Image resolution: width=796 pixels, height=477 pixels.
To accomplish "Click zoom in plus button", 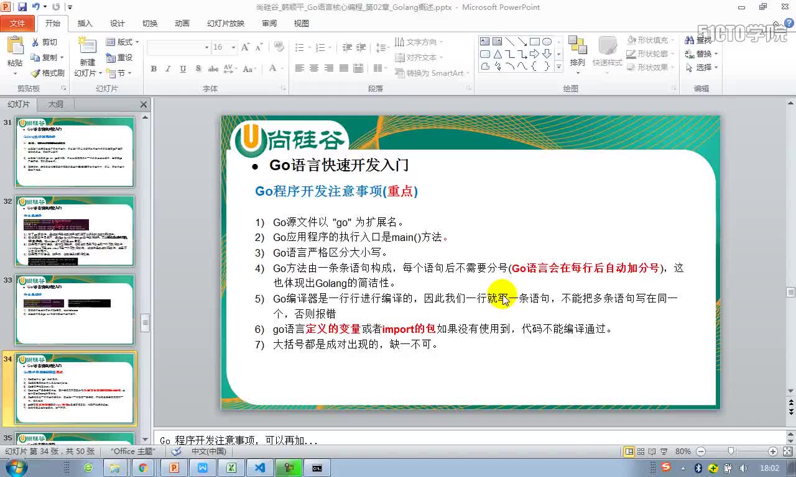I will tap(773, 452).
